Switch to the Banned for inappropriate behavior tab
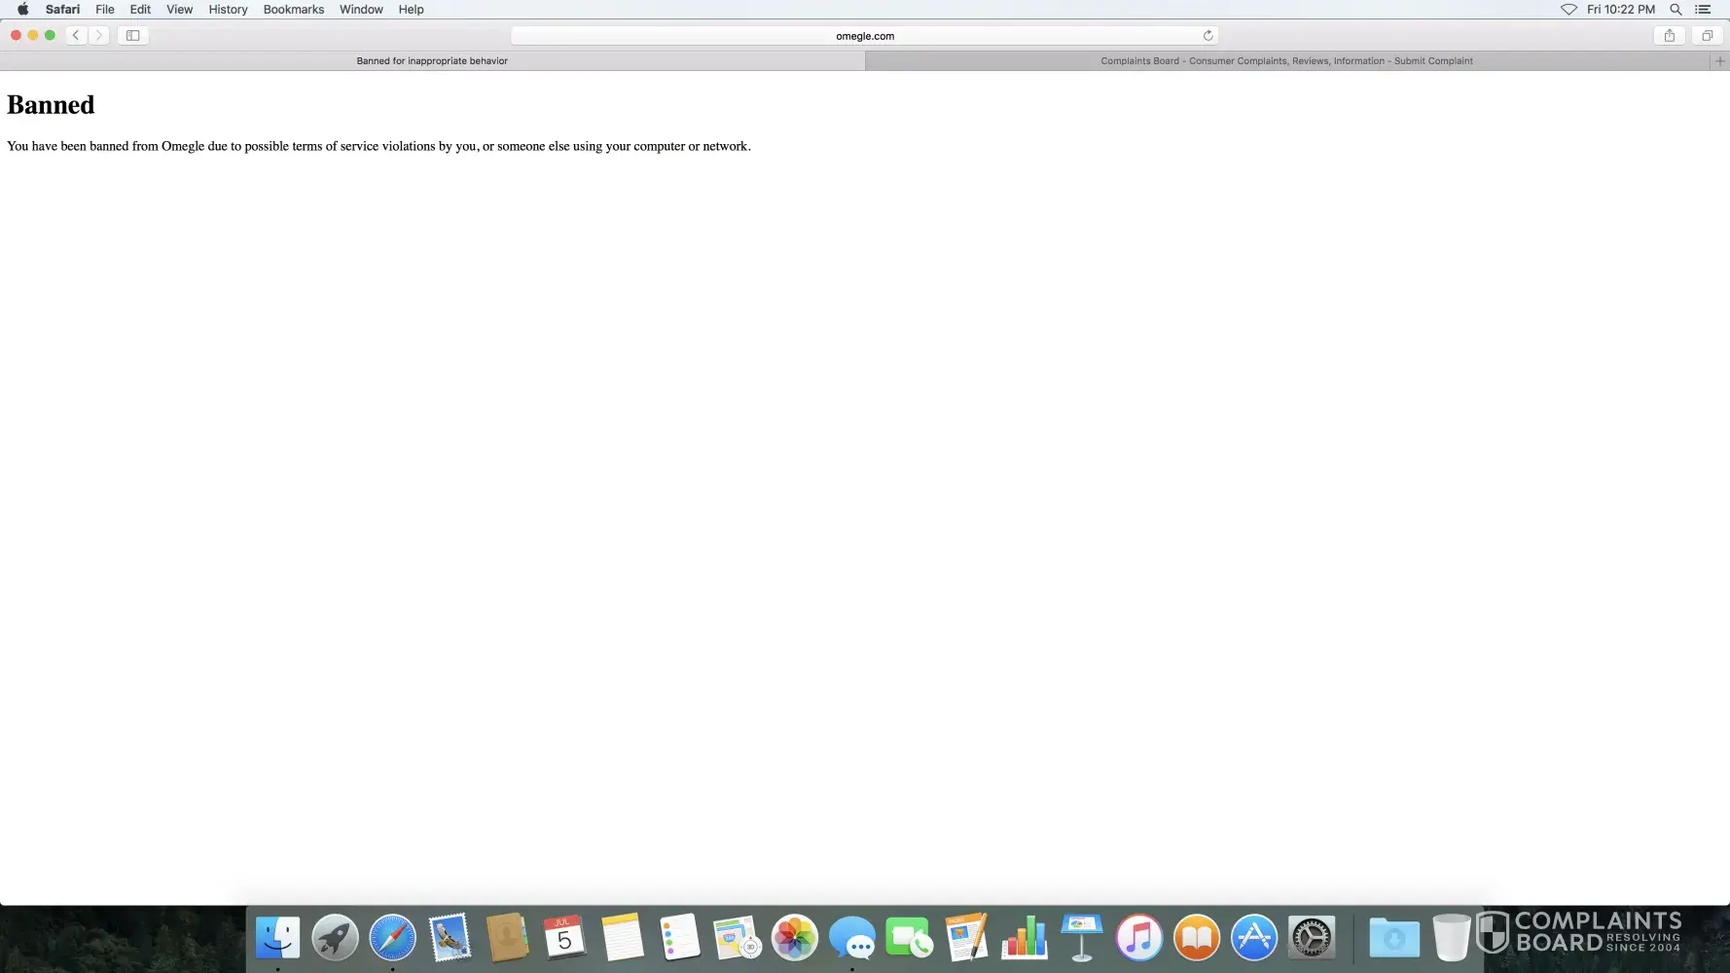This screenshot has height=973, width=1730. 432,60
